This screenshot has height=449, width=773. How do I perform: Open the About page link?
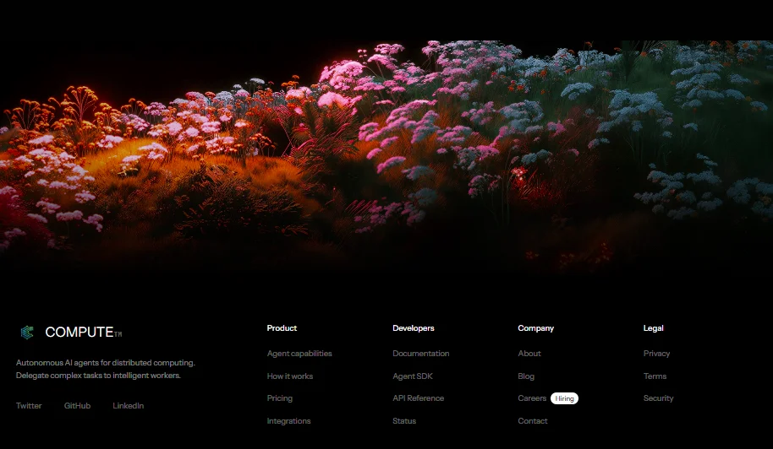click(x=529, y=354)
